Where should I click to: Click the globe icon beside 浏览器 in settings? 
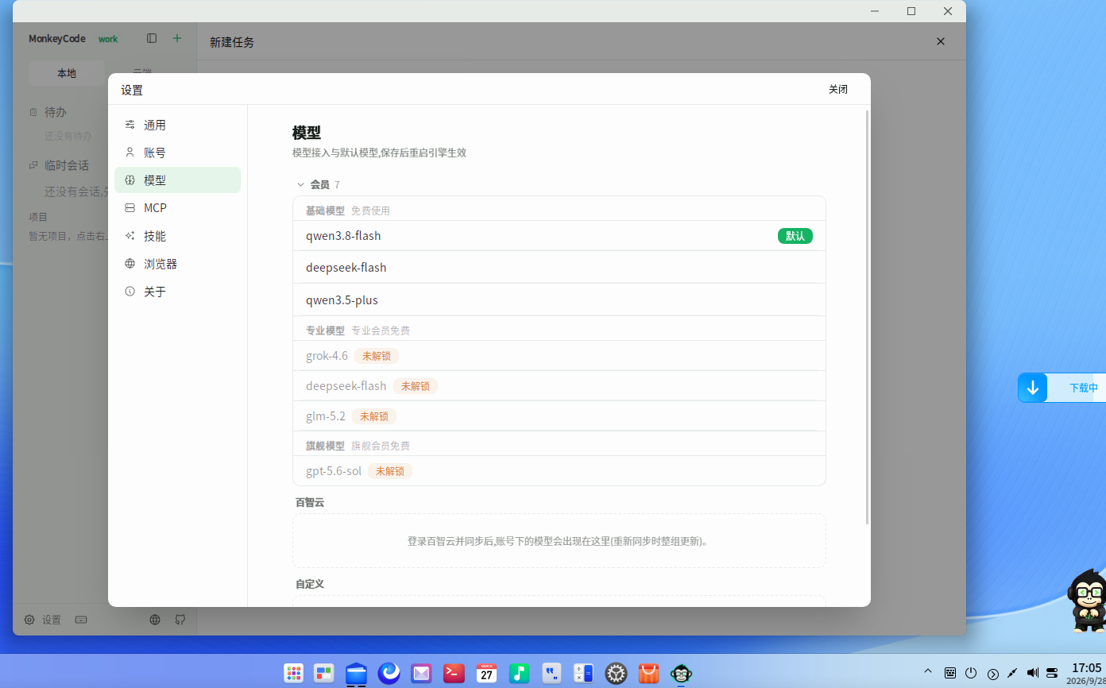click(130, 264)
